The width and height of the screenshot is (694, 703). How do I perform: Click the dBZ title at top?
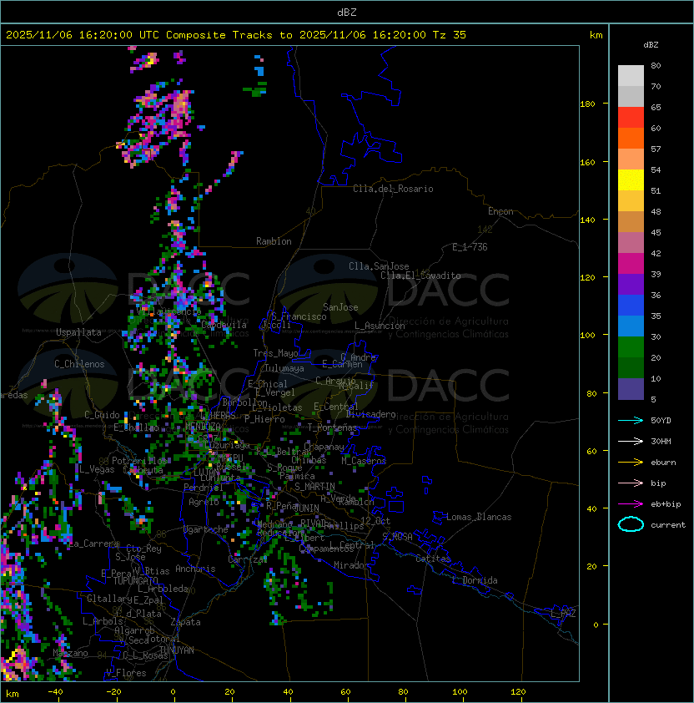pyautogui.click(x=347, y=12)
